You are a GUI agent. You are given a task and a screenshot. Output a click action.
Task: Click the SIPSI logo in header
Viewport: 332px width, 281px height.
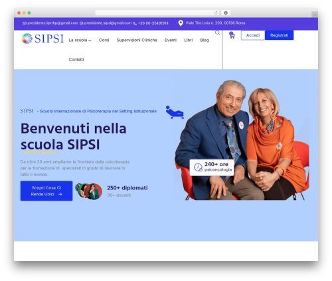(x=42, y=39)
